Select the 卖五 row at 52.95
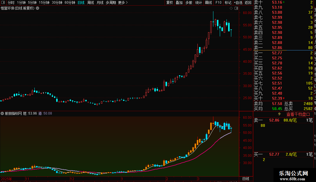The image size is (316, 182). click(283, 27)
